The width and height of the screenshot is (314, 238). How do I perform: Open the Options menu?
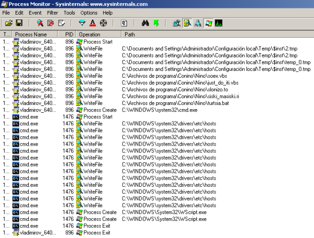(x=89, y=13)
